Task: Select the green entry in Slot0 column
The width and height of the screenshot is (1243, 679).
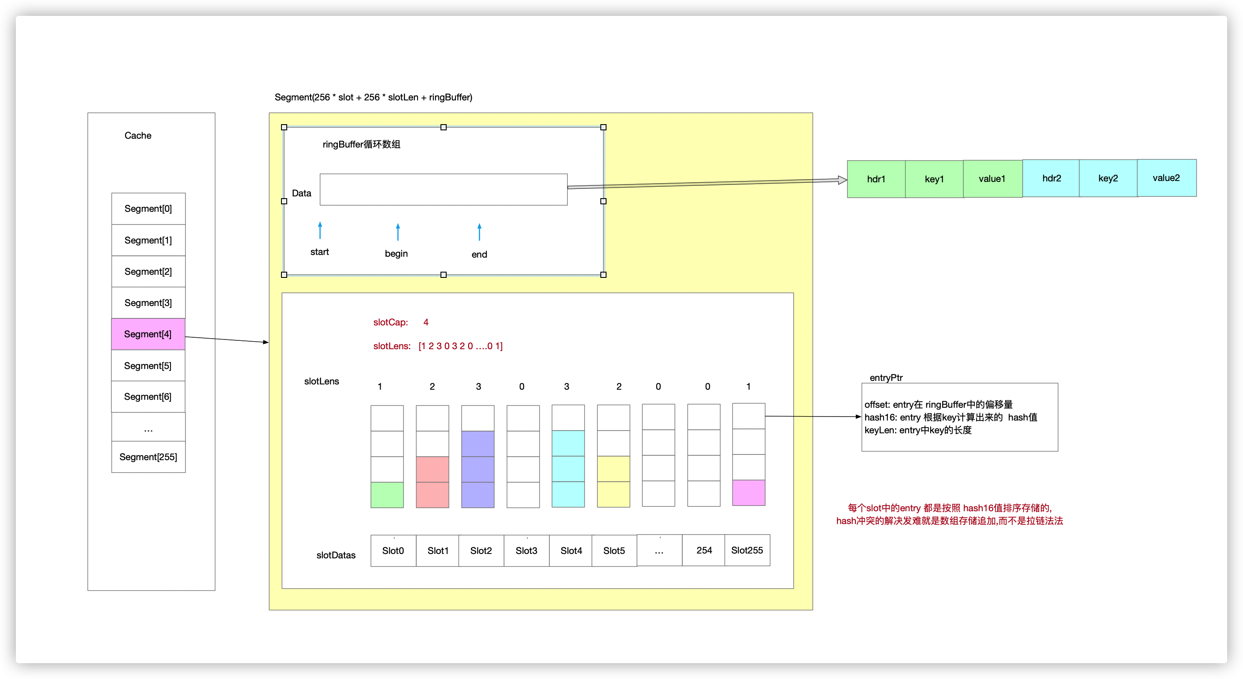Action: coord(387,495)
